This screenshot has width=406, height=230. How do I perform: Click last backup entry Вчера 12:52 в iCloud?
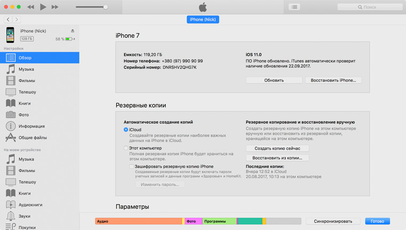point(266,171)
